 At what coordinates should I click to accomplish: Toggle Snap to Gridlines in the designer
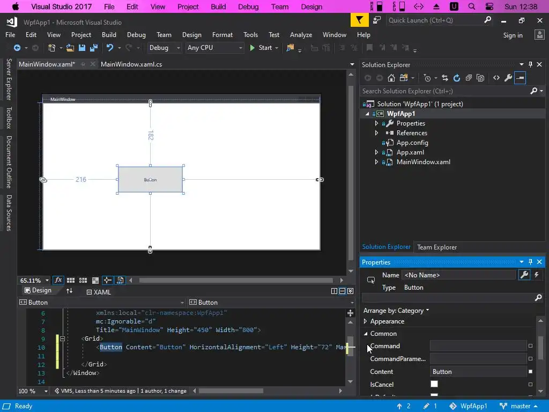click(83, 280)
